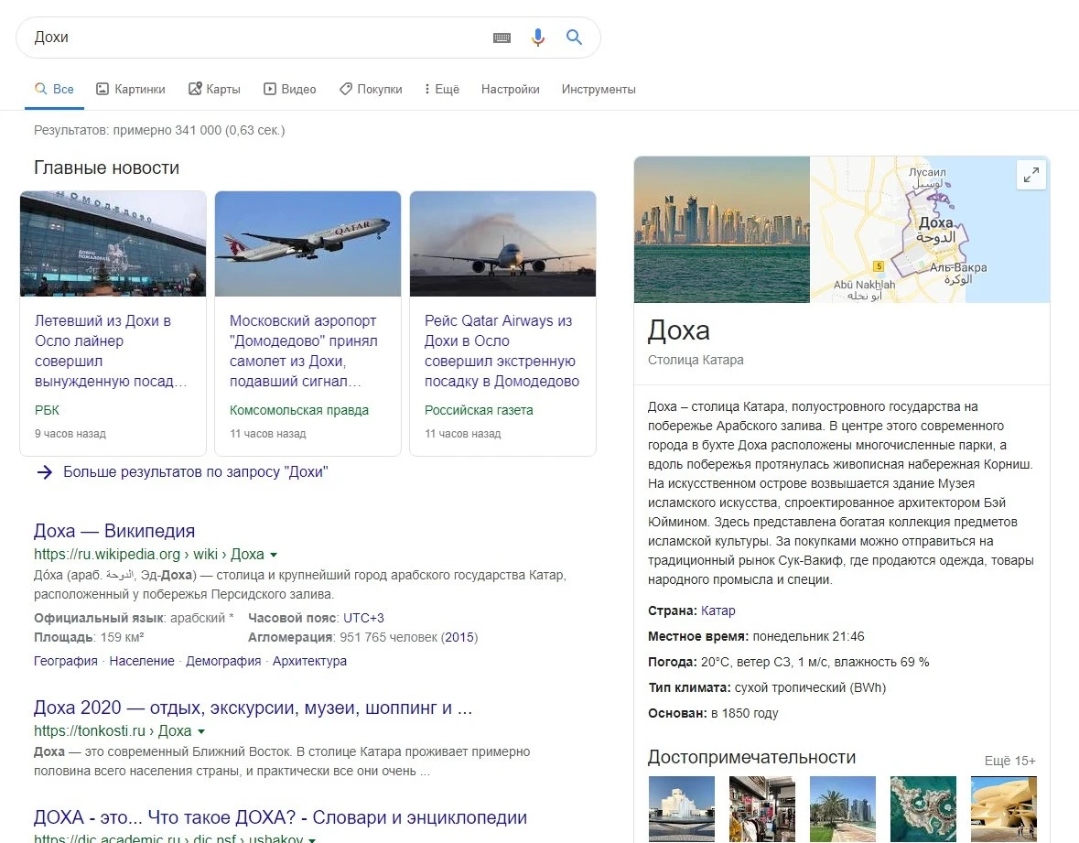This screenshot has height=843, width=1079.
Task: Expand dropdown arrow beside ru.wikipedia.org URL
Action: [274, 555]
